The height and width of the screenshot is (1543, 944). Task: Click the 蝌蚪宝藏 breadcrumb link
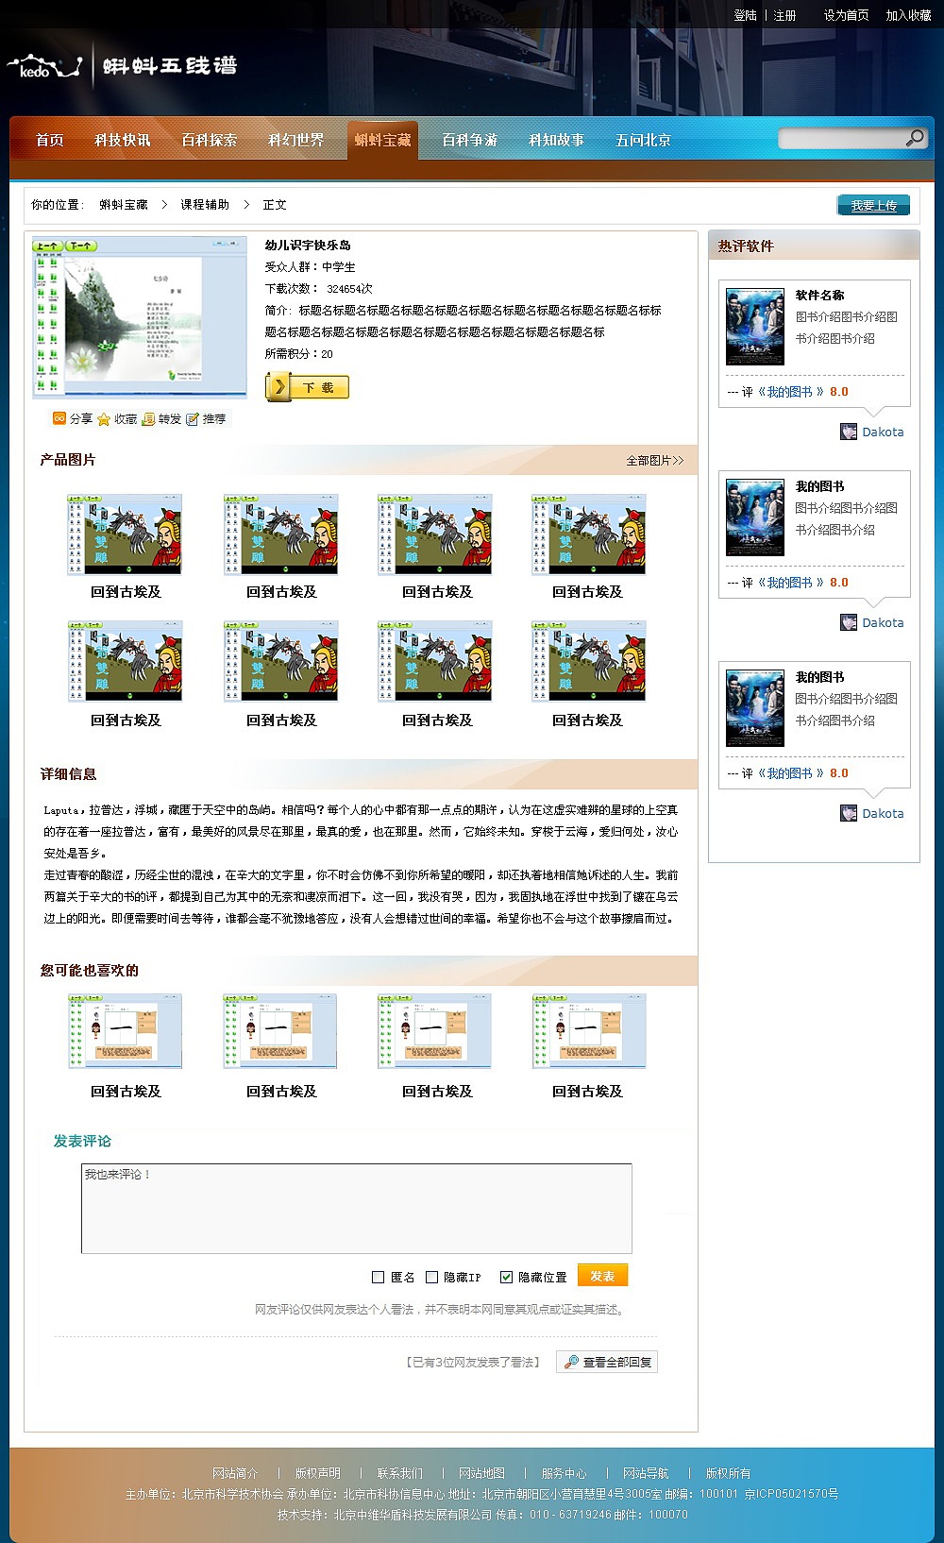(x=124, y=204)
